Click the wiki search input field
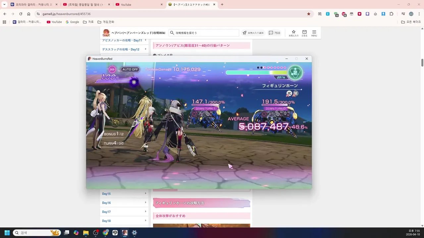 (204, 33)
